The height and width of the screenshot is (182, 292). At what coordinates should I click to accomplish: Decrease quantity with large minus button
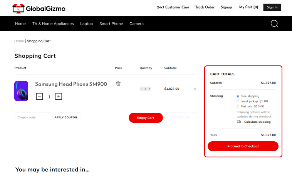pyautogui.click(x=40, y=96)
